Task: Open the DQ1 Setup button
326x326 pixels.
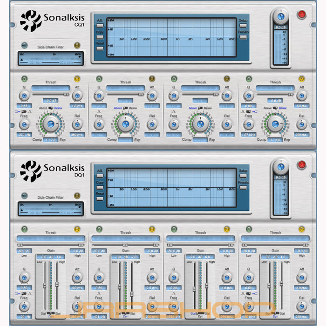Action: click(243, 176)
